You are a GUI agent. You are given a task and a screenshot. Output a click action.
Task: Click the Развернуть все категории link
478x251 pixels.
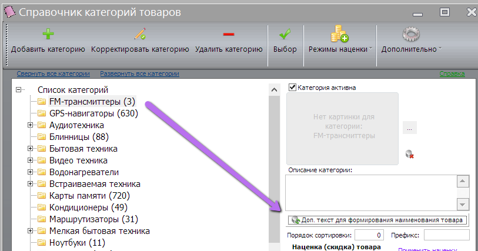tap(139, 73)
